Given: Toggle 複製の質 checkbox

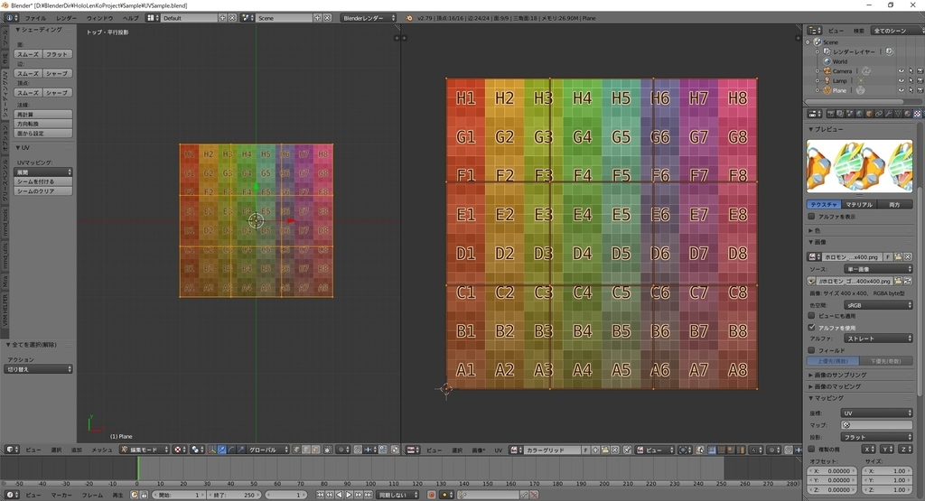Looking at the screenshot, I should [812, 450].
